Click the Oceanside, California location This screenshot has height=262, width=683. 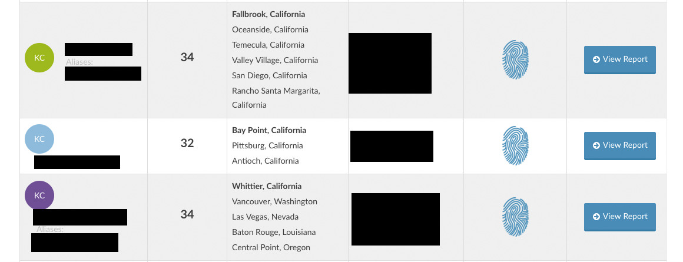270,29
